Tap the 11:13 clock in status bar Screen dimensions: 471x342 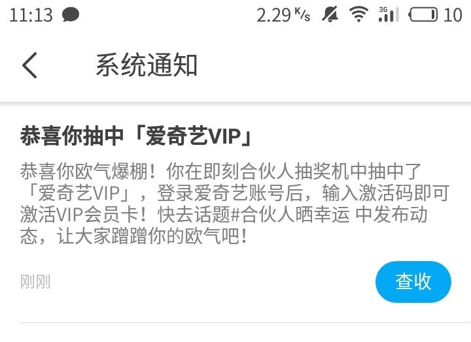tap(31, 15)
